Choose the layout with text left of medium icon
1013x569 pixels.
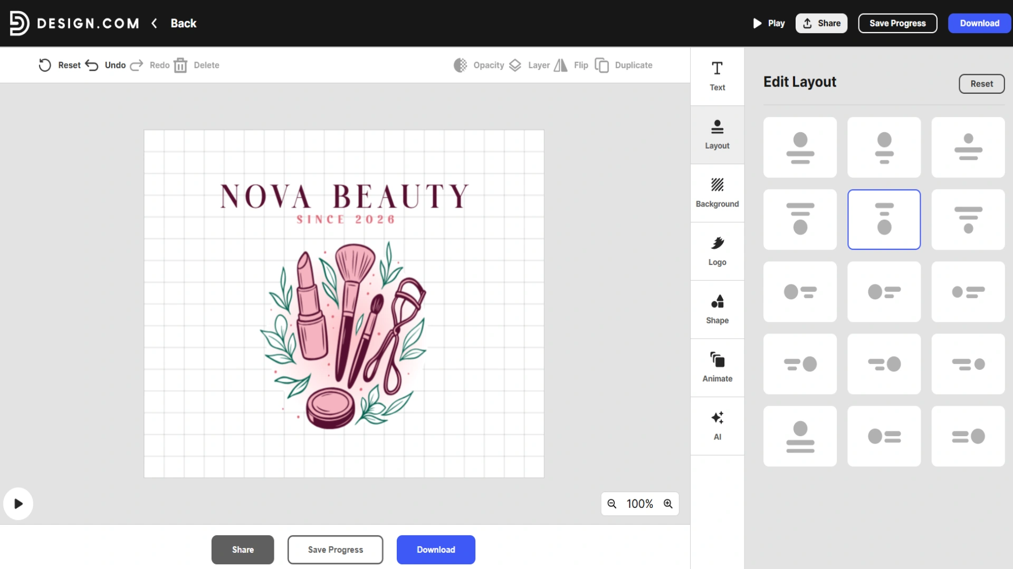click(x=884, y=364)
